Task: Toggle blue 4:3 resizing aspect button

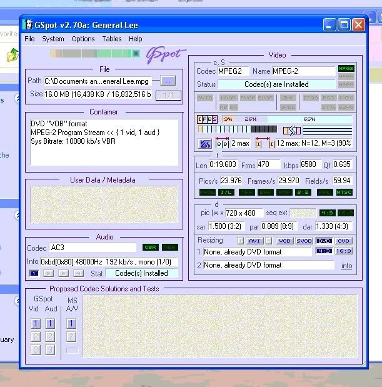Action: click(324, 251)
